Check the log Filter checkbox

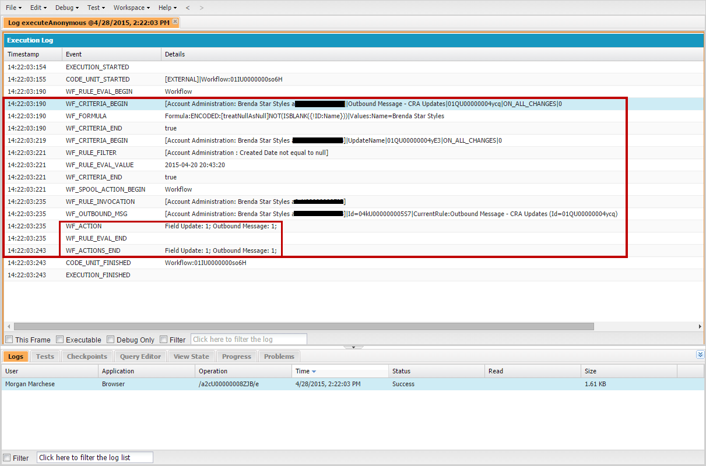coord(164,340)
